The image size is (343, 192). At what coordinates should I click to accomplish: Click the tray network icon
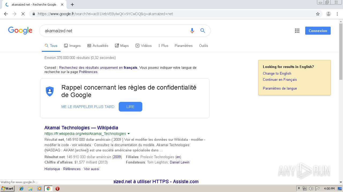coord(305,189)
